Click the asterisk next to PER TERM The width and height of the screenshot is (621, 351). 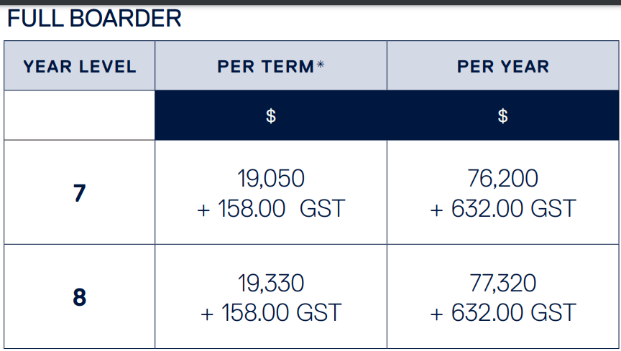321,64
